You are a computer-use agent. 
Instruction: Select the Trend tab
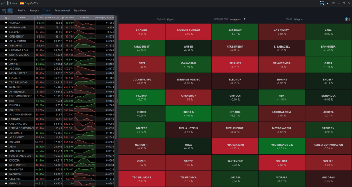click(47, 11)
